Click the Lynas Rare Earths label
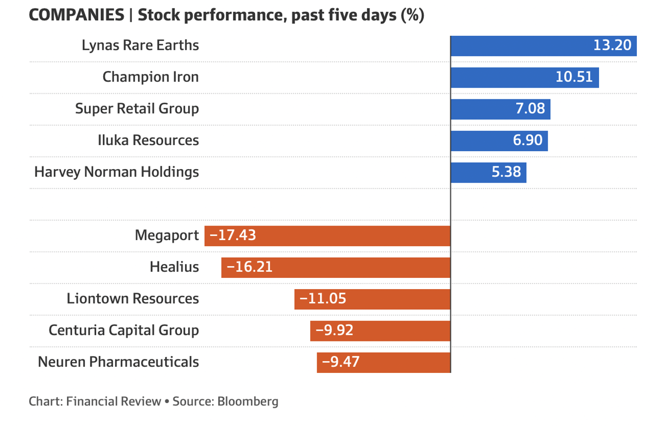Image resolution: width=658 pixels, height=437 pixels. [x=140, y=46]
